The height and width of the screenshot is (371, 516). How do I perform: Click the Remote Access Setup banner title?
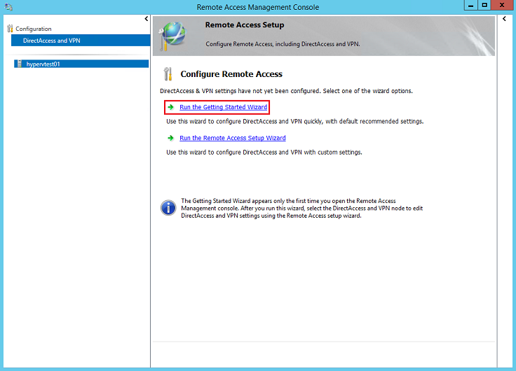(x=245, y=25)
